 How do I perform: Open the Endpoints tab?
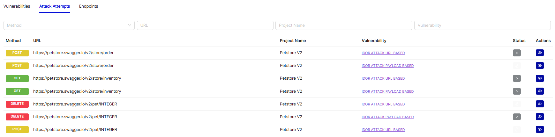88,6
